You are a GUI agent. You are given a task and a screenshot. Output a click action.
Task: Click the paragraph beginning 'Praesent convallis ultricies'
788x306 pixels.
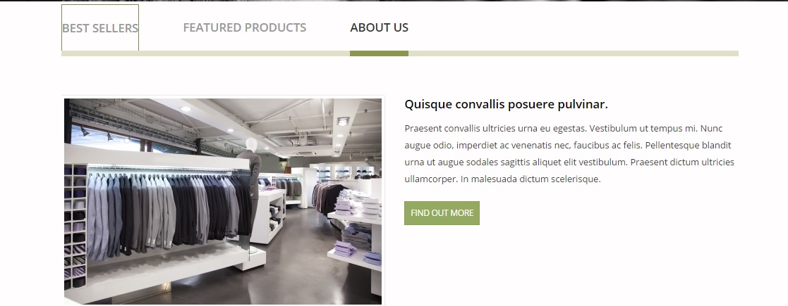(x=569, y=153)
